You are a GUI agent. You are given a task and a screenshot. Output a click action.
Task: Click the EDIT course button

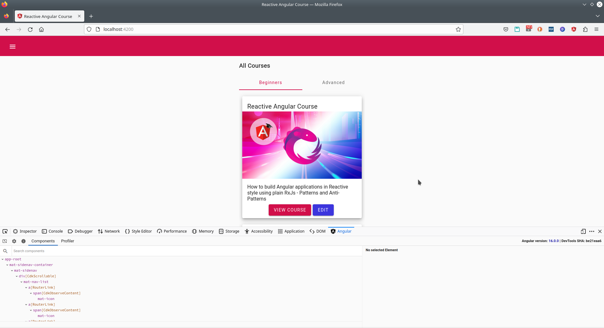pos(323,210)
